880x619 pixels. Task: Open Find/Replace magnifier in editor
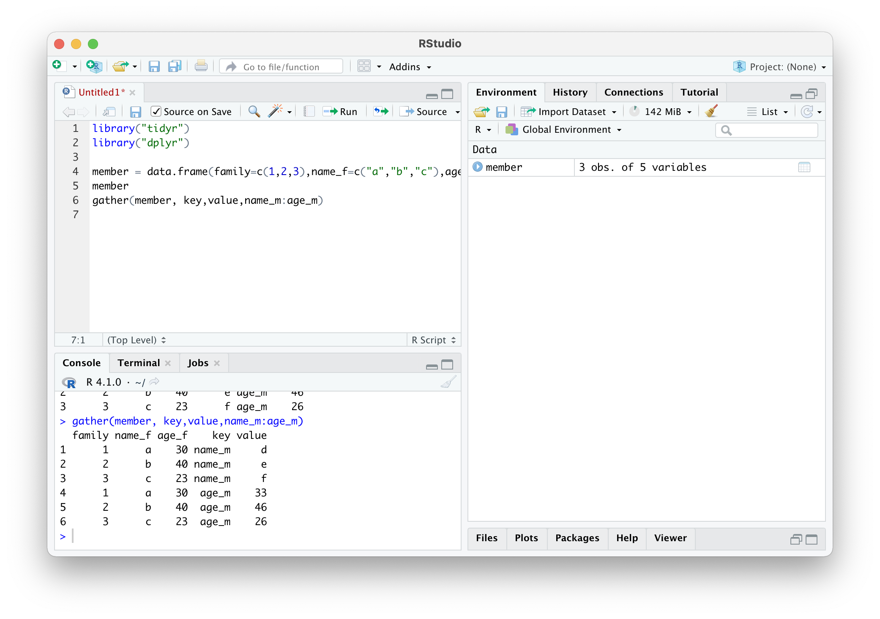pos(254,111)
